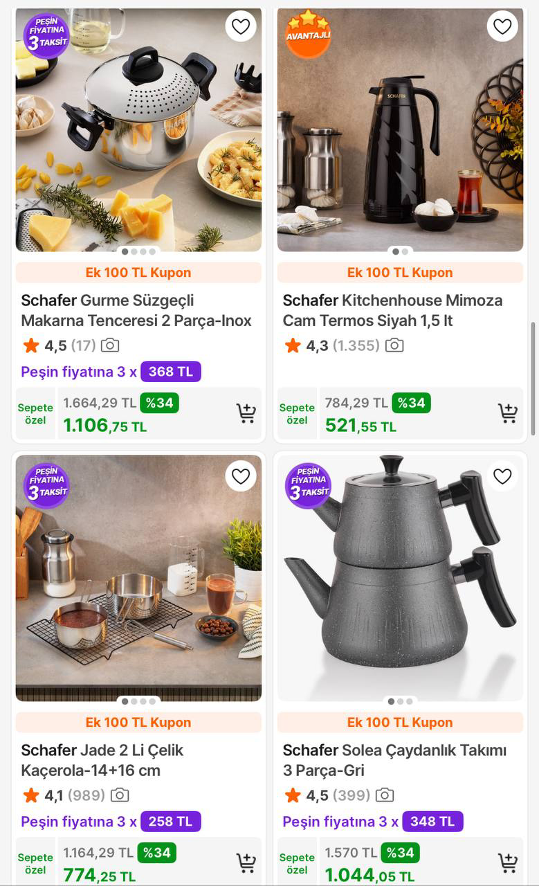View photo reviews of Makarna Tenceresi
Image resolution: width=539 pixels, height=886 pixels.
(x=110, y=345)
